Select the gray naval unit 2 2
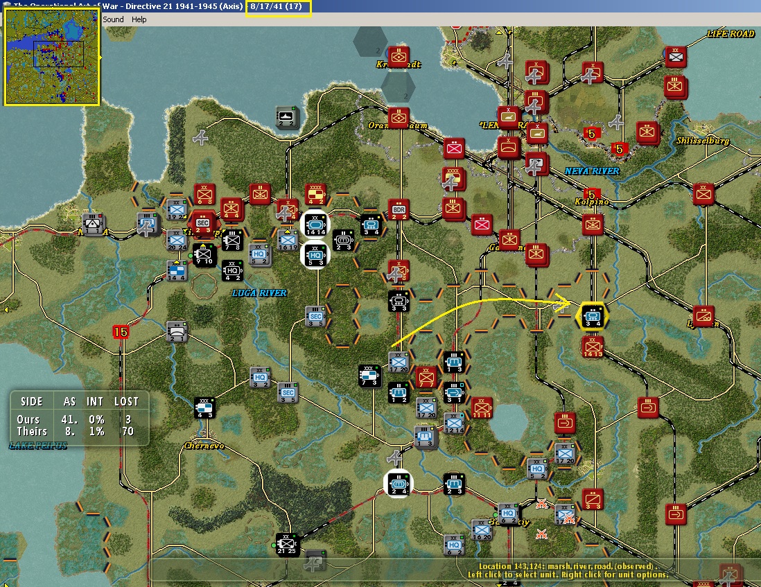The width and height of the screenshot is (761, 587). tap(287, 116)
